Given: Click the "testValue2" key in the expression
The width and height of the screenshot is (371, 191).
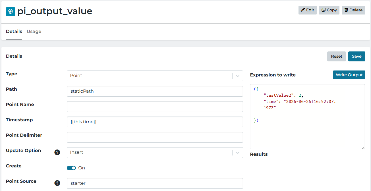Looking at the screenshot, I should click(278, 95).
